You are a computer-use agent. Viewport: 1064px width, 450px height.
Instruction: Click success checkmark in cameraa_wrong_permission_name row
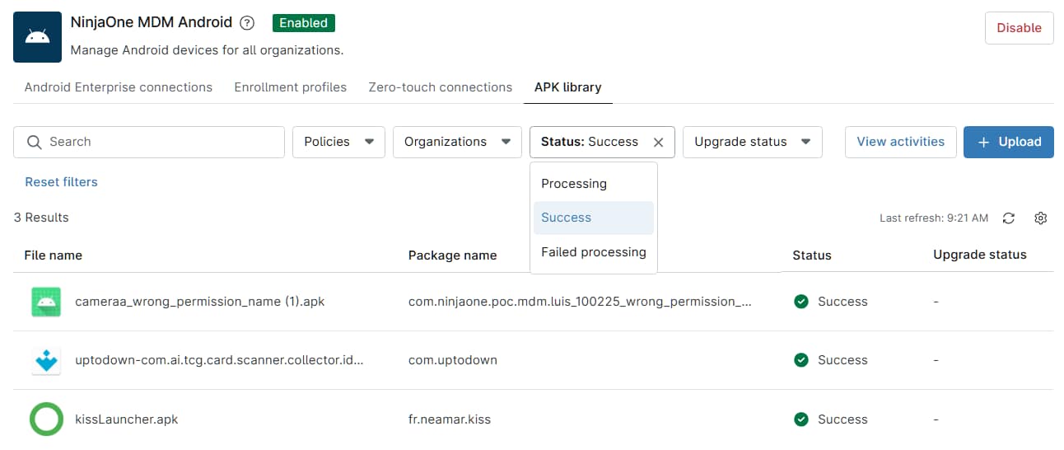(x=800, y=302)
